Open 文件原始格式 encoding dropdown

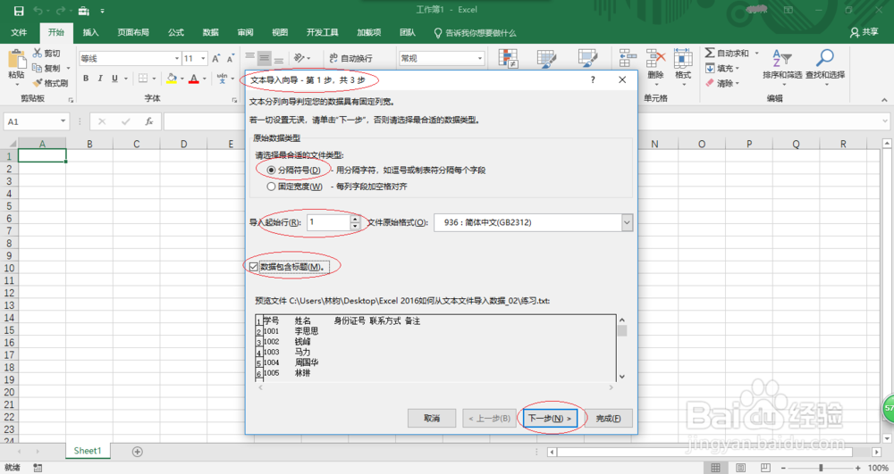[627, 222]
